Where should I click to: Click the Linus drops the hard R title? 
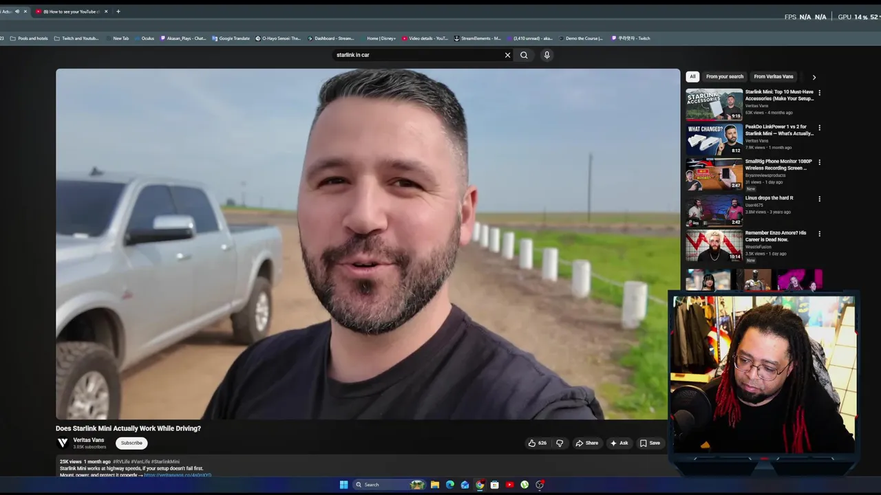tap(769, 198)
